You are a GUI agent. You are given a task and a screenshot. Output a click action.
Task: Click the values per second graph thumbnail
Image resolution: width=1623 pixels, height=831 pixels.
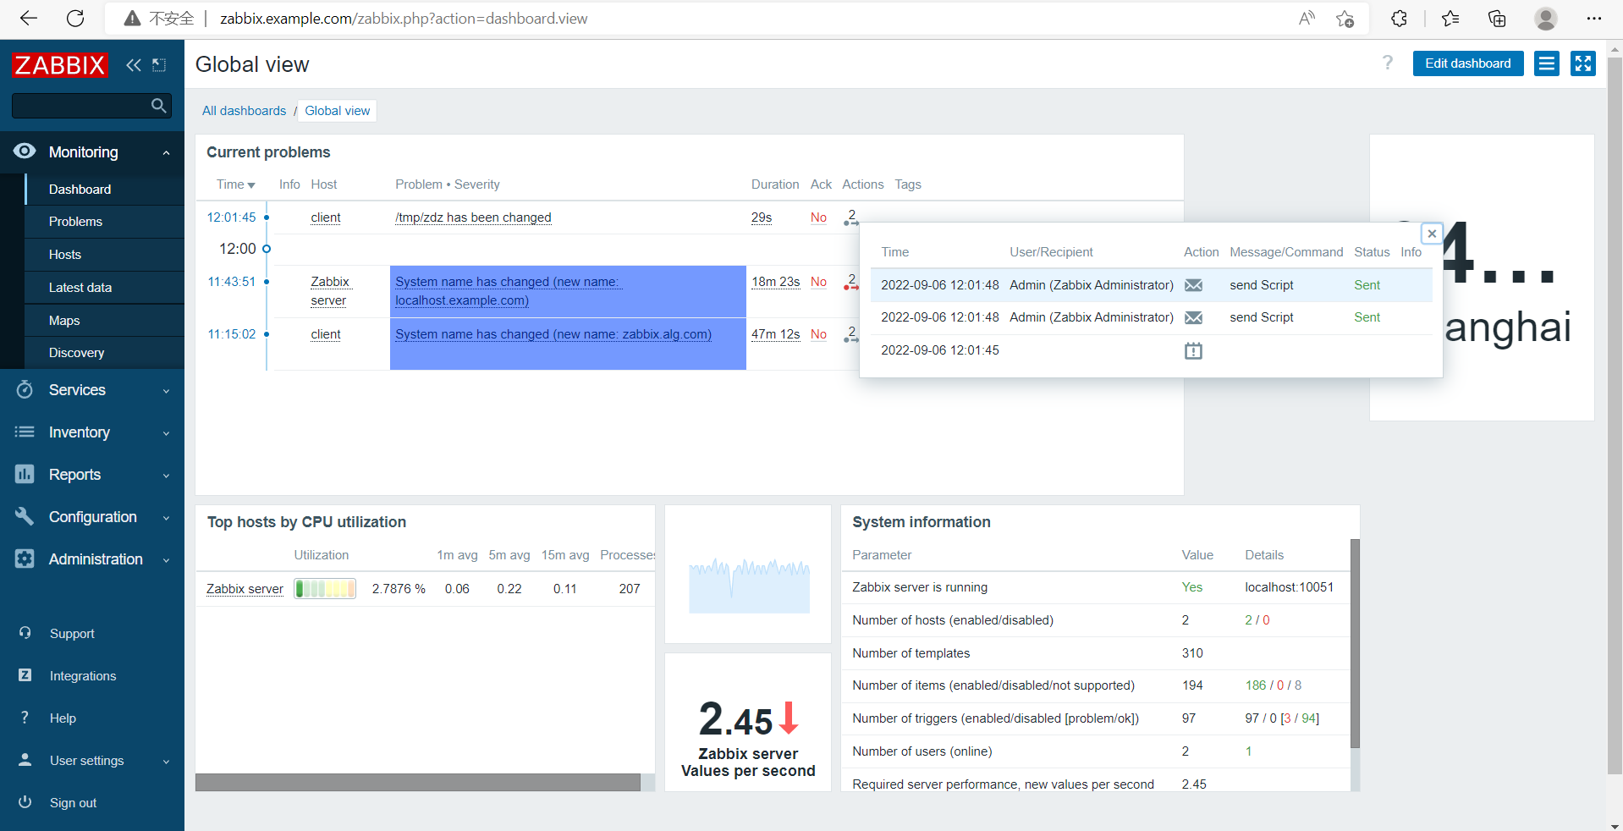point(749,585)
